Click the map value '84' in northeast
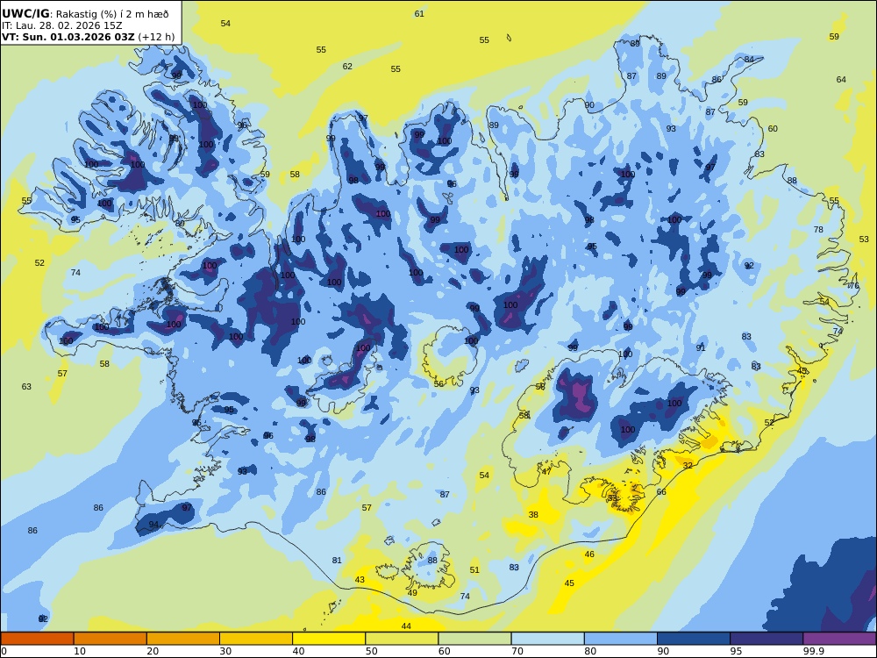The width and height of the screenshot is (877, 658). [x=749, y=60]
